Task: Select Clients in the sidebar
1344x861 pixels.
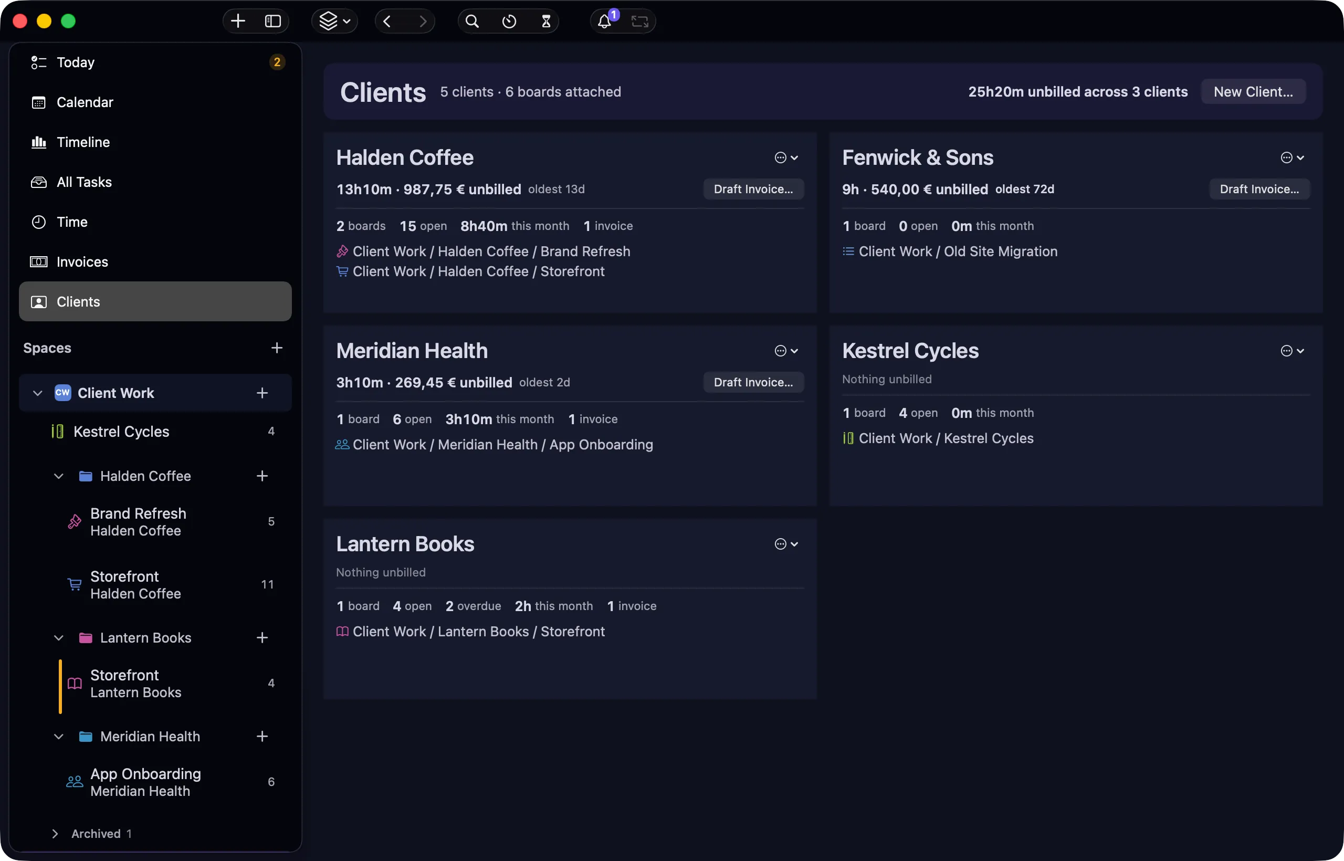Action: (155, 301)
